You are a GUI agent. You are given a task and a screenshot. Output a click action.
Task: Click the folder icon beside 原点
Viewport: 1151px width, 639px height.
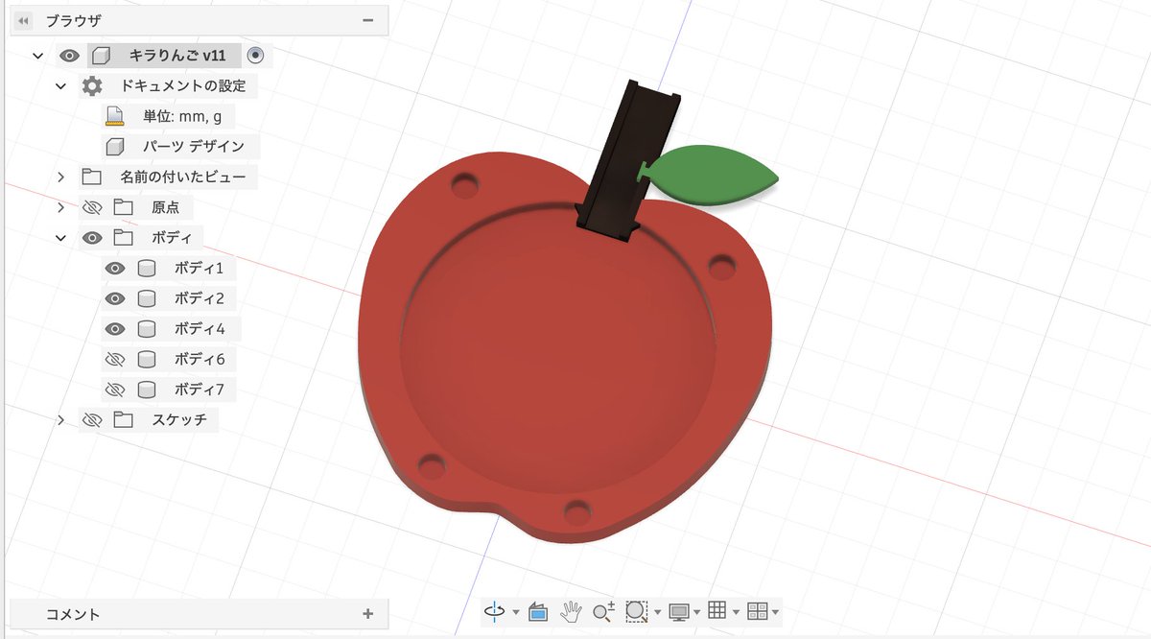123,207
